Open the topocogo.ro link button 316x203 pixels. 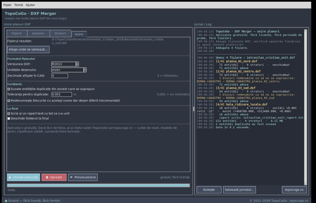[294, 190]
